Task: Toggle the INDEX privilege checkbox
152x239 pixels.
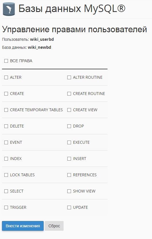Action: click(6, 159)
